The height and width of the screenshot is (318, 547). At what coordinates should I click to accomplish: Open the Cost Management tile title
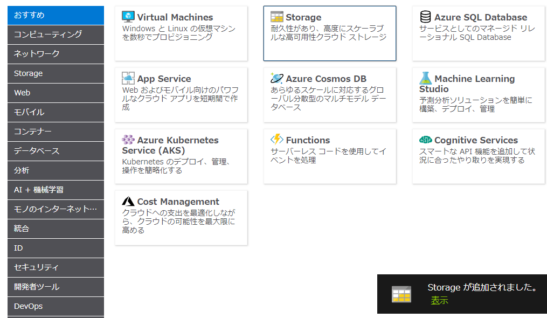coord(178,202)
